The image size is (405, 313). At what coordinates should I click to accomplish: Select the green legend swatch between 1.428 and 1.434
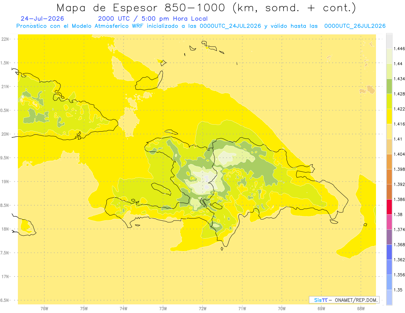(389, 86)
